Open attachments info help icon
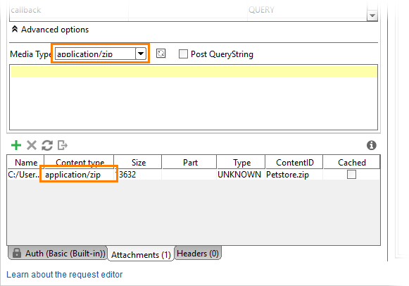The height and width of the screenshot is (286, 409). 372,145
